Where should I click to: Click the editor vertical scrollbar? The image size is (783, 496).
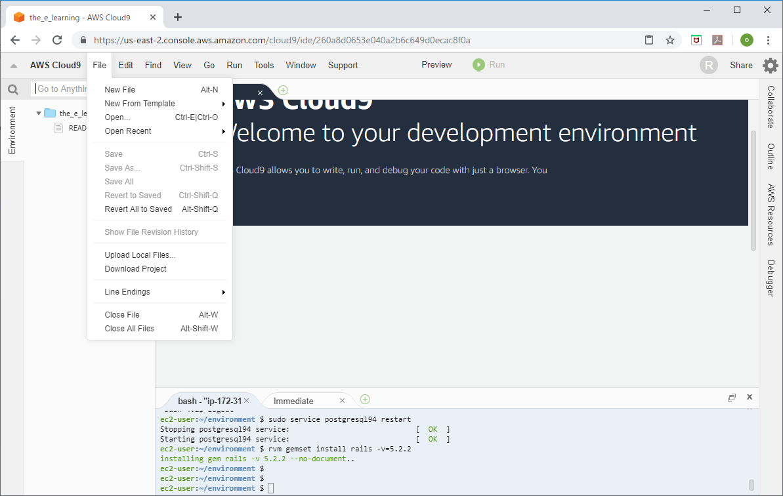click(x=753, y=190)
